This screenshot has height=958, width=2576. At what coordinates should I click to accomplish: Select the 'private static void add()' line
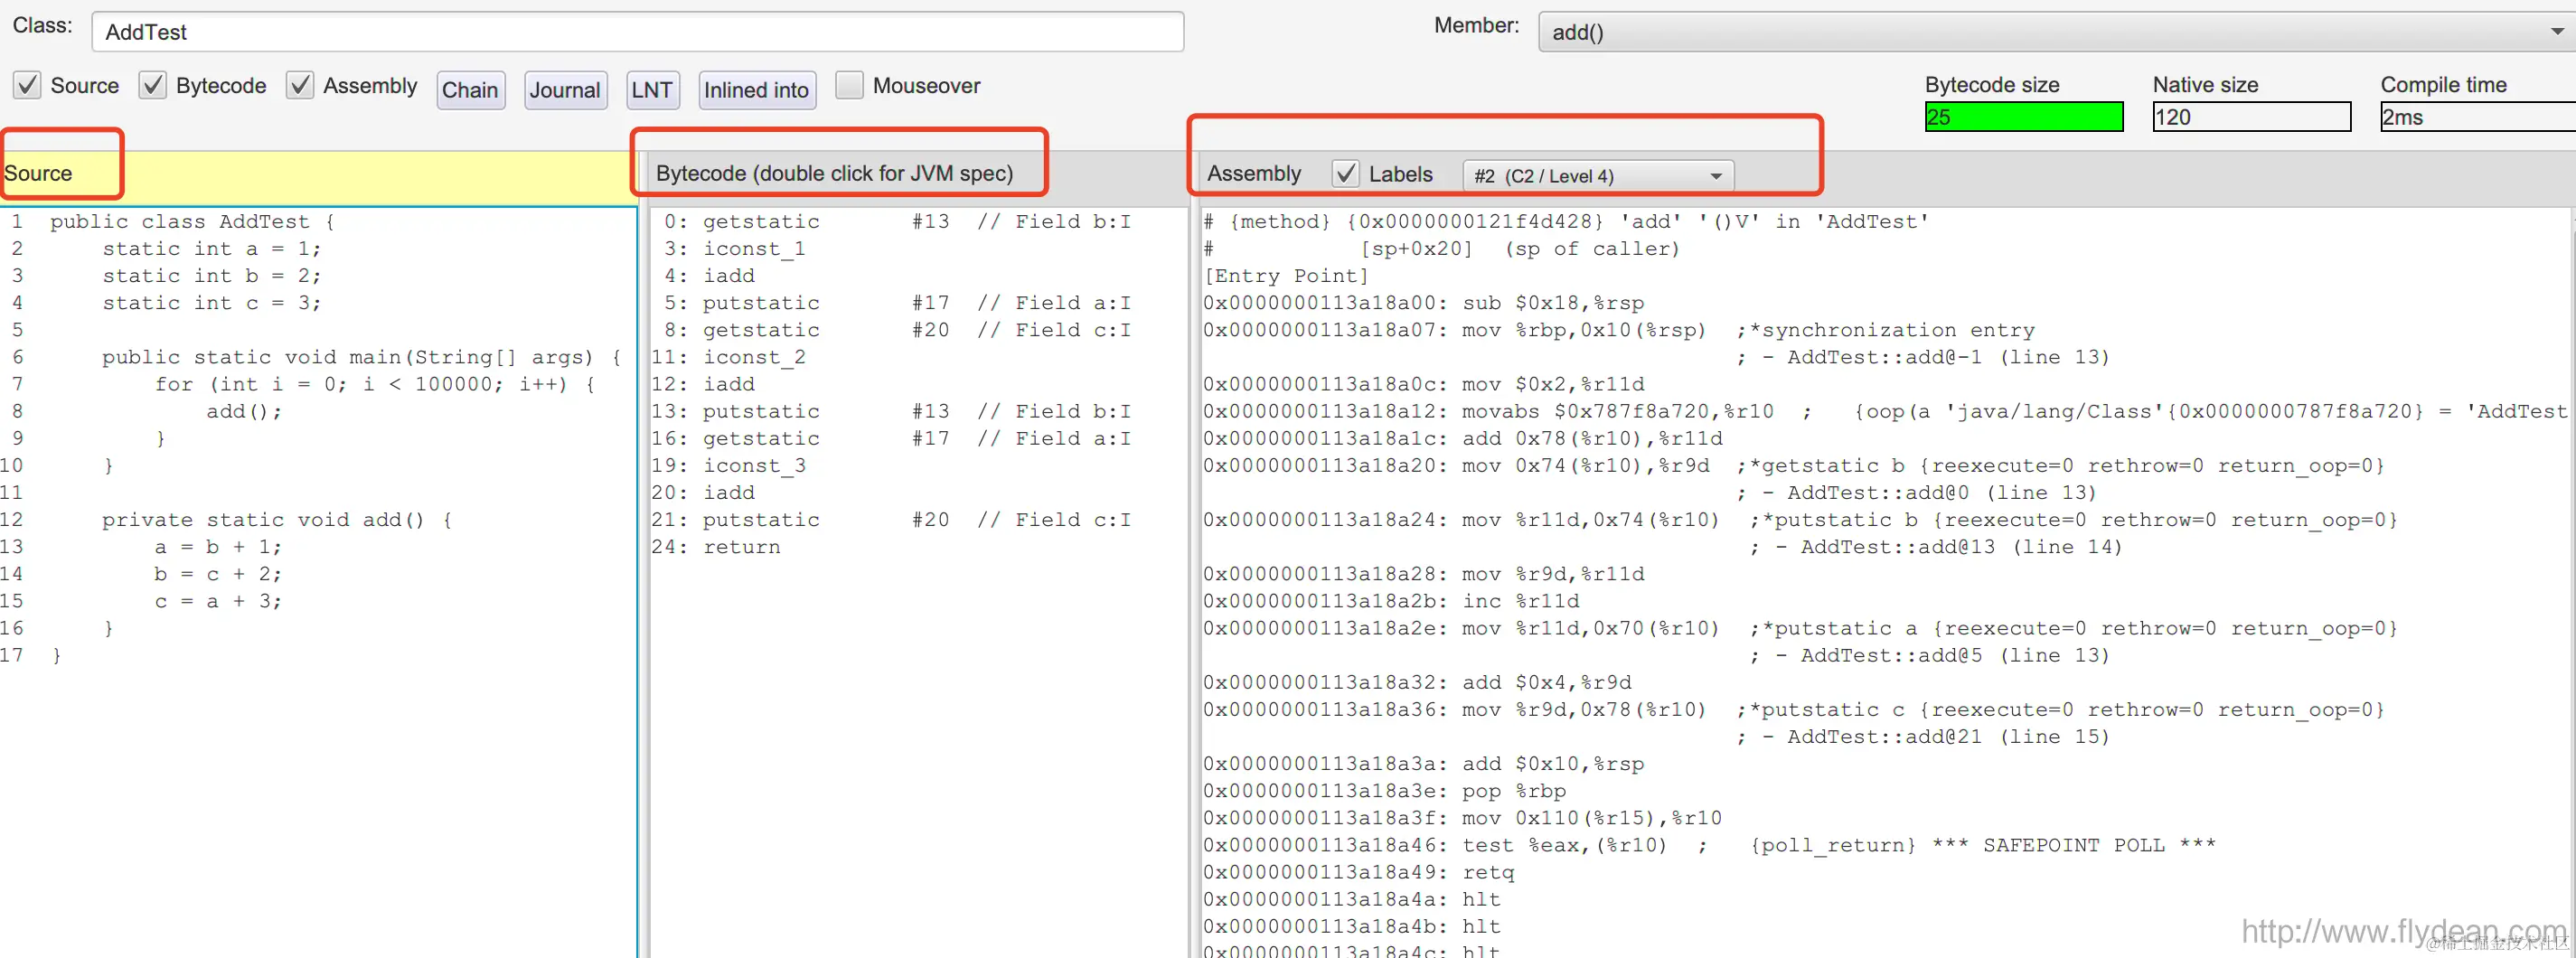(x=277, y=520)
